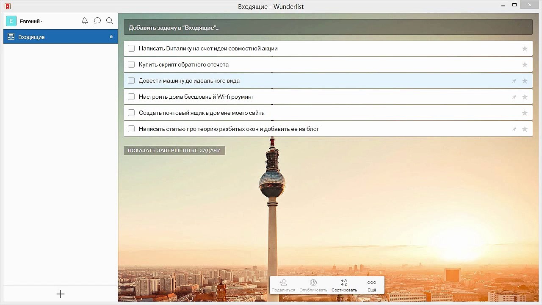The image size is (542, 305).
Task: Click pin icon on Довести машину task
Action: tap(514, 81)
